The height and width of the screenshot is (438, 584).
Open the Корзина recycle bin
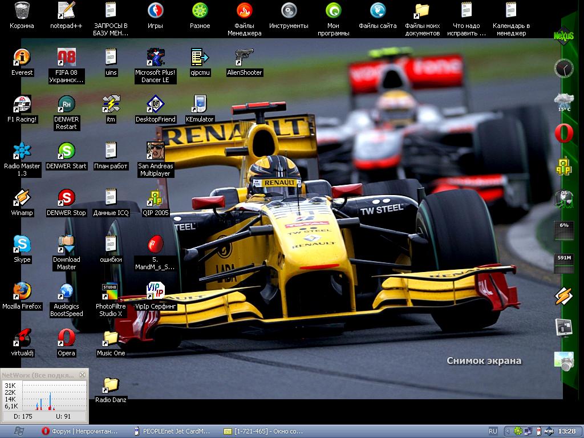(x=22, y=11)
